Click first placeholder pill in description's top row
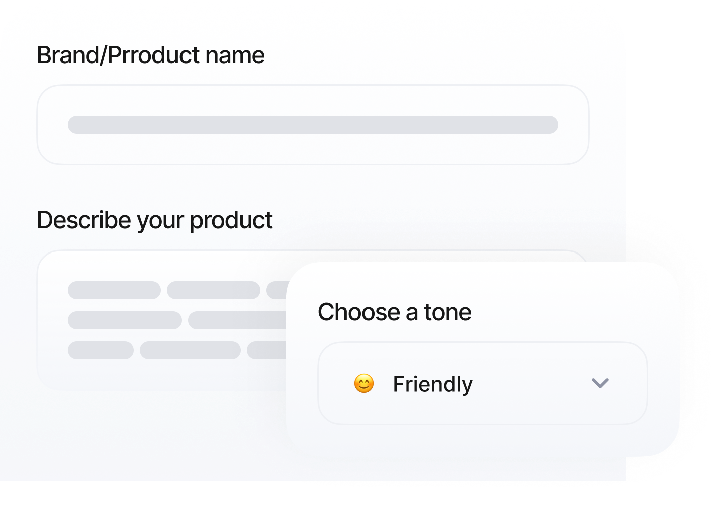 114,290
